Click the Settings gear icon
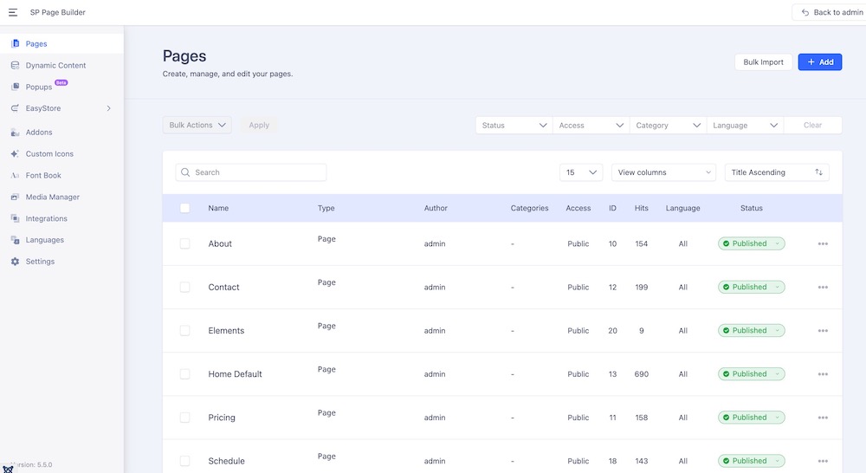 pos(15,262)
